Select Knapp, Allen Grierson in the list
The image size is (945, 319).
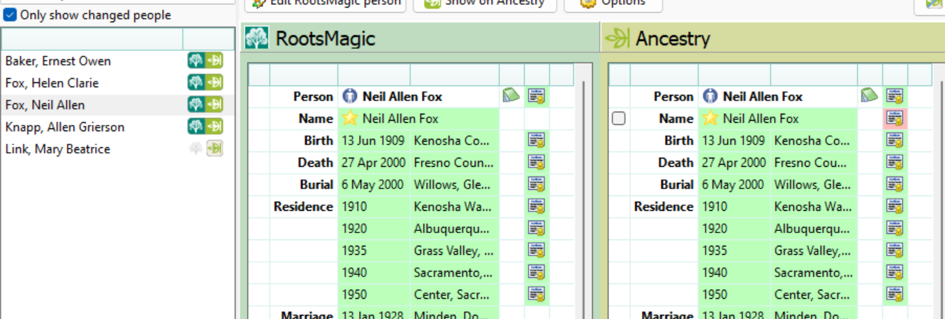click(x=65, y=127)
